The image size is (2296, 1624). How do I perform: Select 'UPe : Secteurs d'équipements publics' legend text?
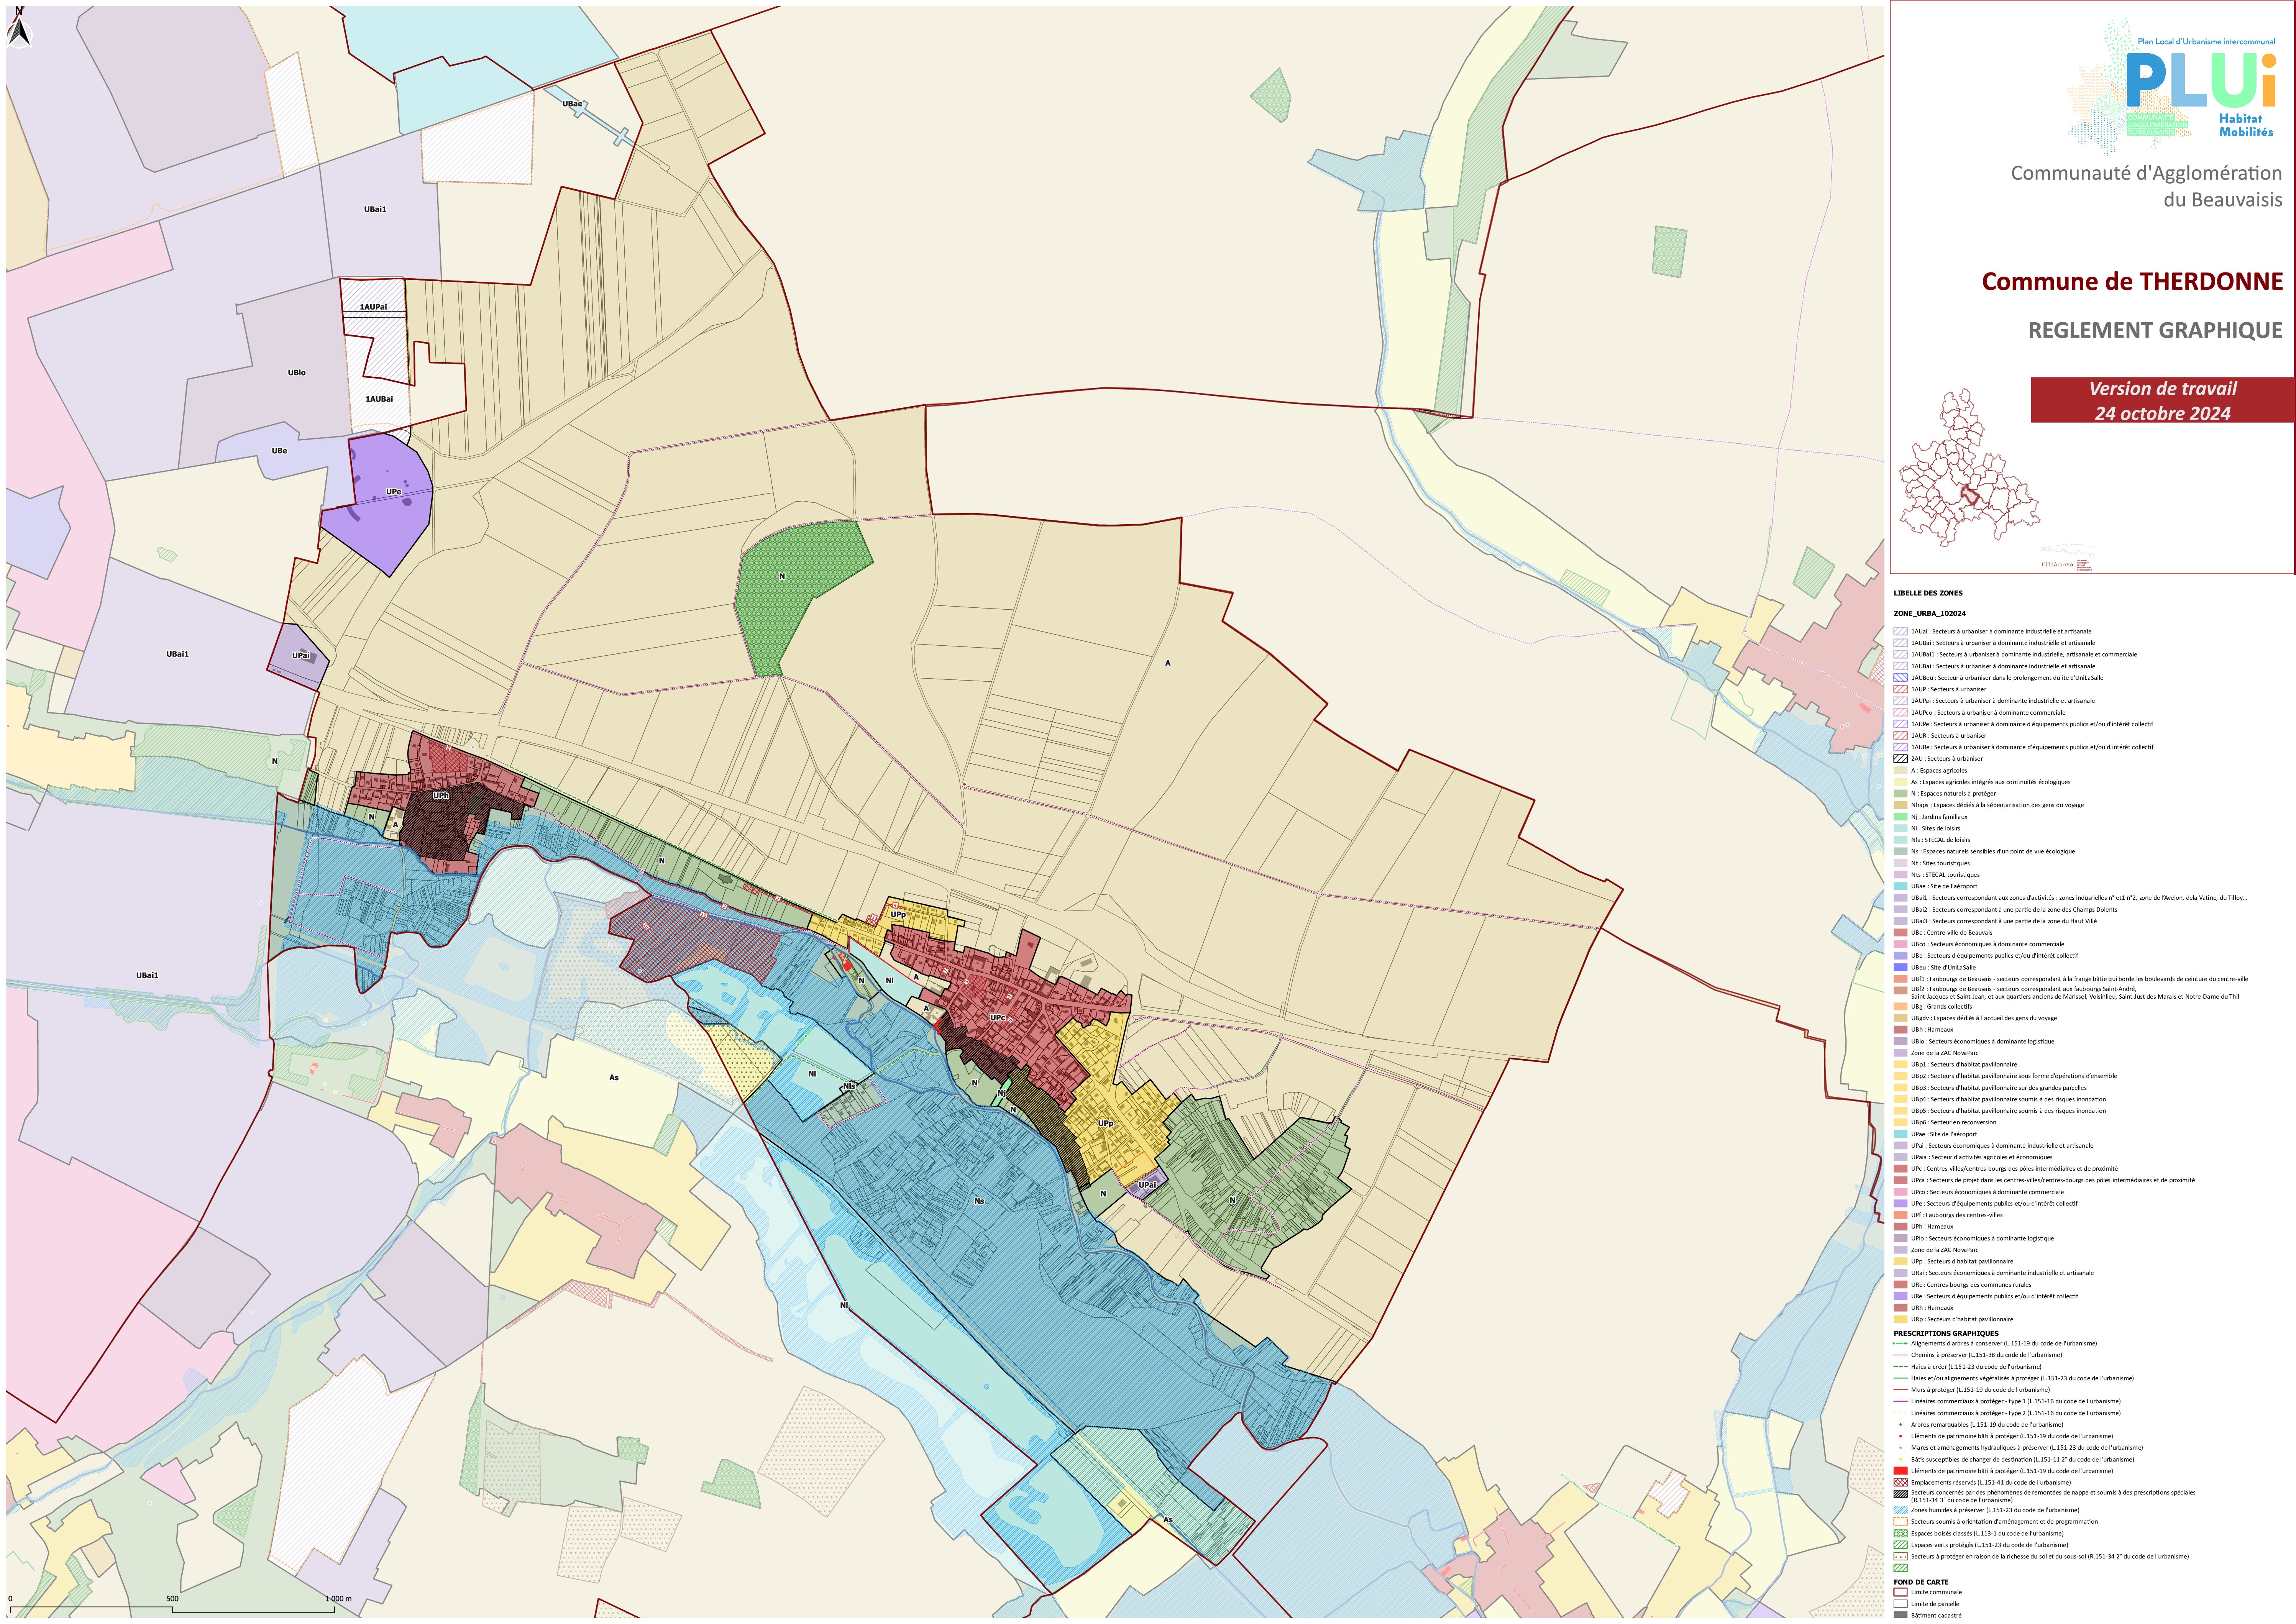coord(1994,1204)
